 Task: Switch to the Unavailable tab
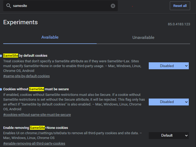click(x=143, y=38)
